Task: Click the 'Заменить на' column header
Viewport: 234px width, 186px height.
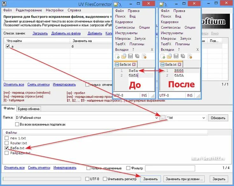Action: pyautogui.click(x=91, y=41)
